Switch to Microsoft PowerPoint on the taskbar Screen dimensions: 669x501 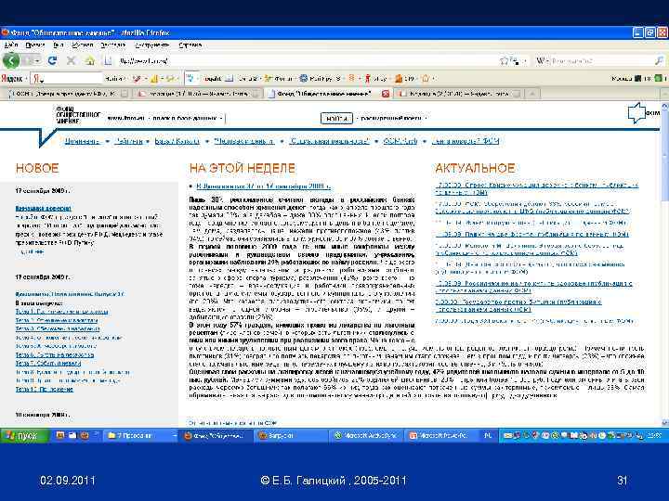point(439,435)
